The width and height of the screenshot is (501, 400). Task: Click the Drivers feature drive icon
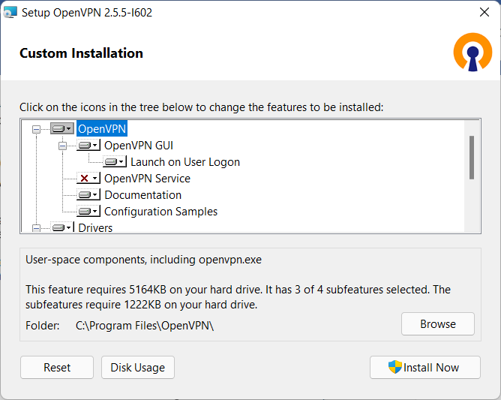pyautogui.click(x=62, y=227)
